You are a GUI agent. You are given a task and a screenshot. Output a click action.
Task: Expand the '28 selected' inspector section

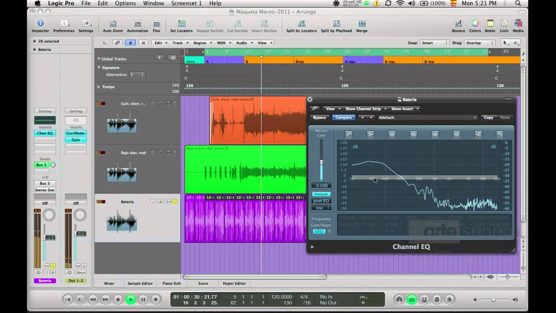coord(35,41)
